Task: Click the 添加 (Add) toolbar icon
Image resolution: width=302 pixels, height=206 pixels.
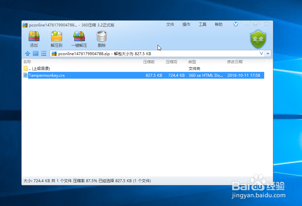Action: coord(34,36)
